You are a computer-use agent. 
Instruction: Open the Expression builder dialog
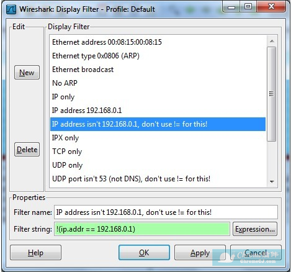coord(255,229)
